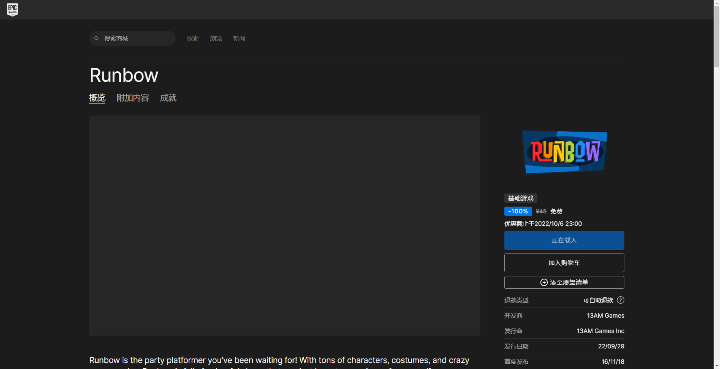Open the 探索 navigation link

pyautogui.click(x=193, y=38)
